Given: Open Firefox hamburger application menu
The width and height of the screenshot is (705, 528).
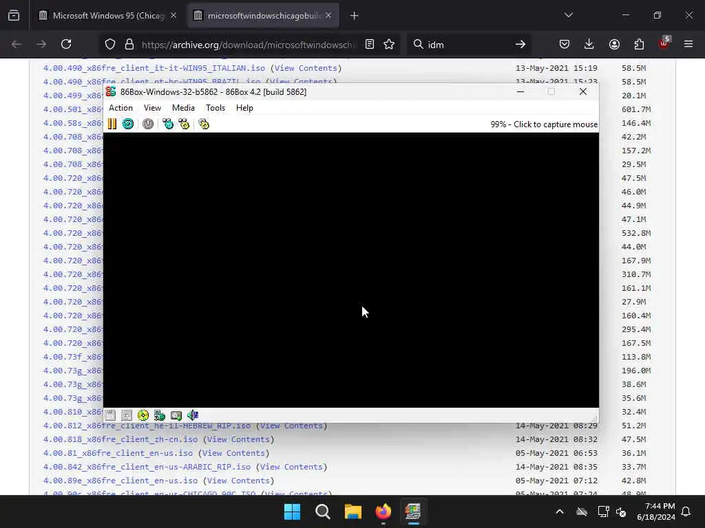Looking at the screenshot, I should tap(688, 45).
